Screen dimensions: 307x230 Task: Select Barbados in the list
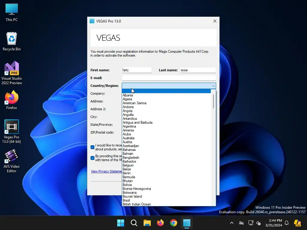click(166, 161)
